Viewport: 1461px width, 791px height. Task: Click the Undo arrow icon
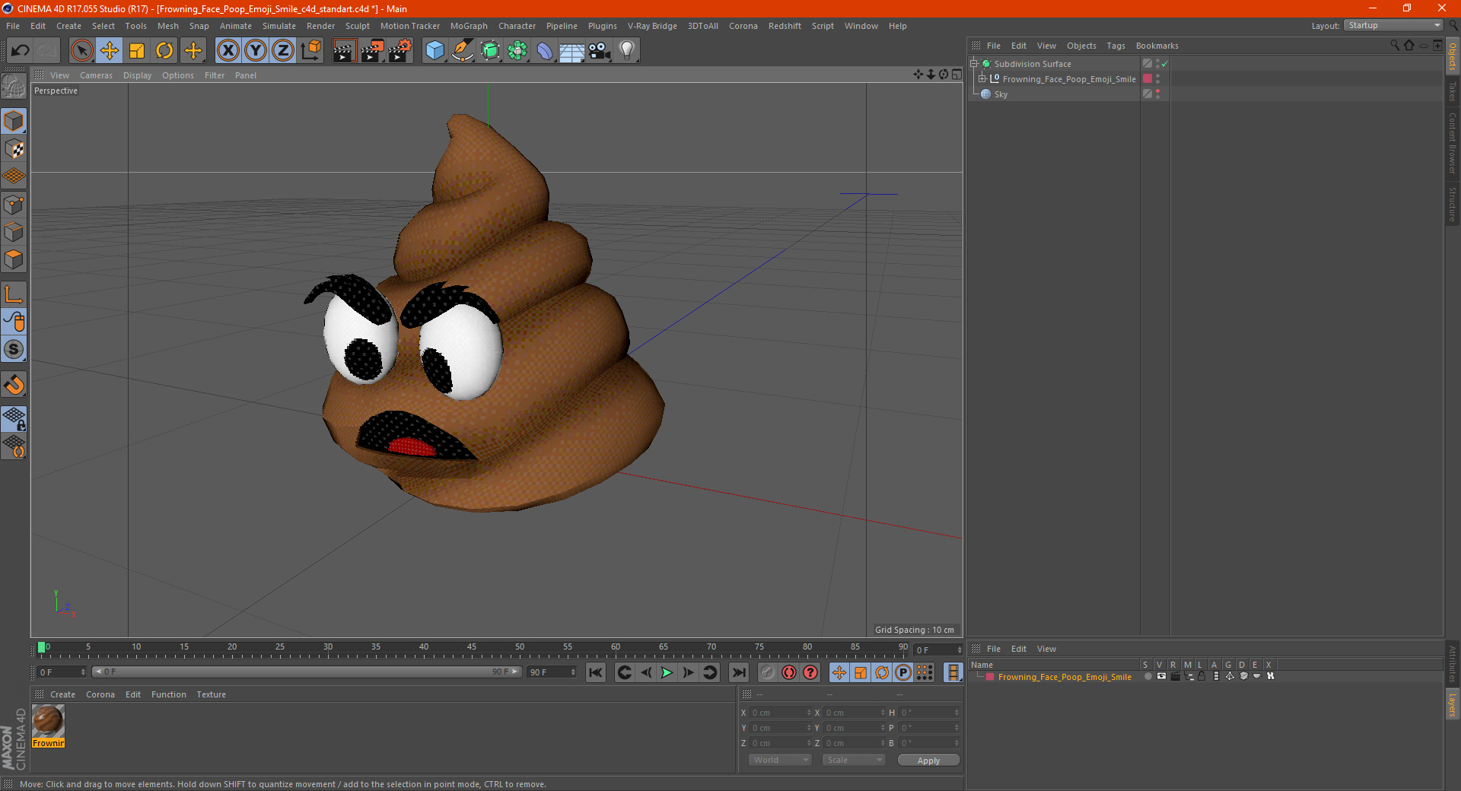[21, 51]
